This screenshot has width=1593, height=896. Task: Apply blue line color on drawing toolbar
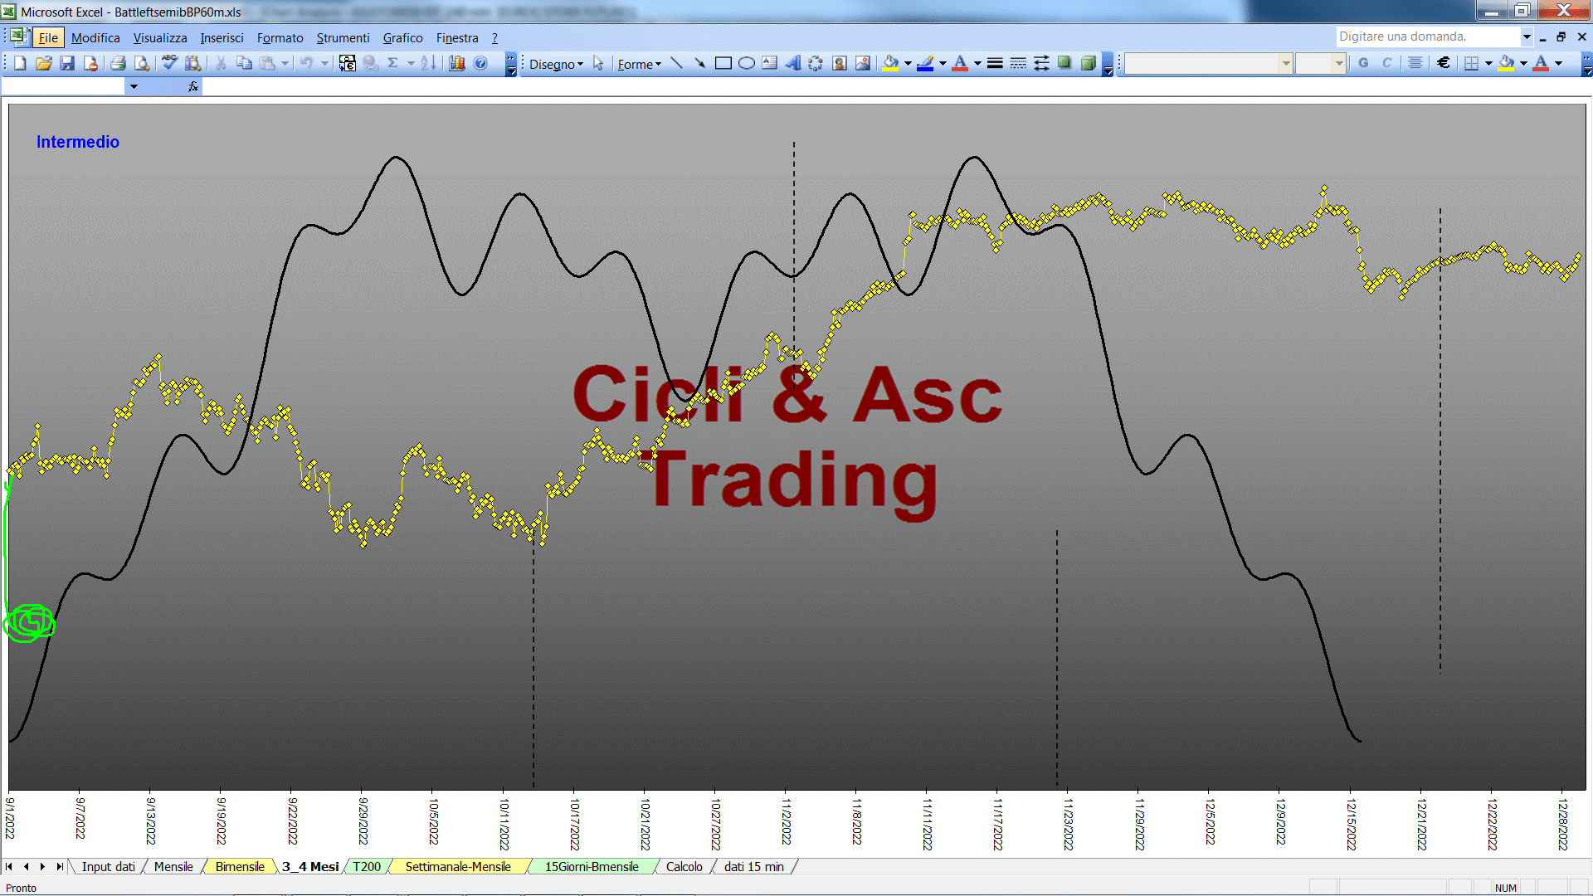925,63
